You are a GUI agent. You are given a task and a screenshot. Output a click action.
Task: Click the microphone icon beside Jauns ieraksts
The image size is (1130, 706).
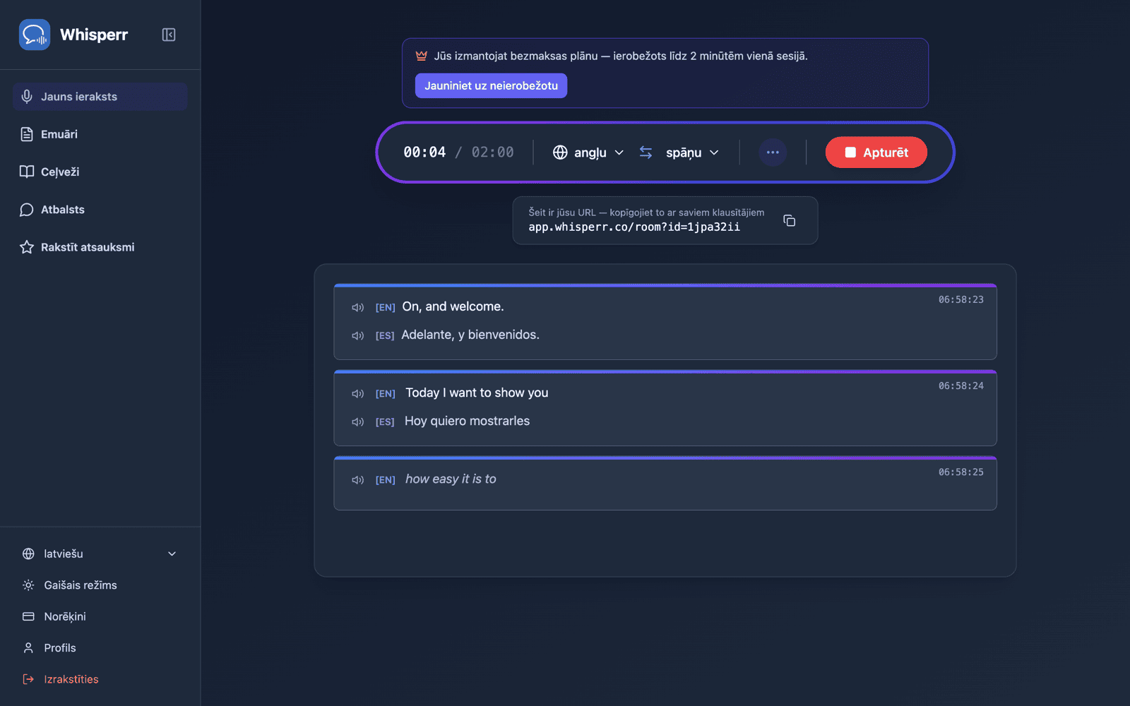tap(27, 97)
